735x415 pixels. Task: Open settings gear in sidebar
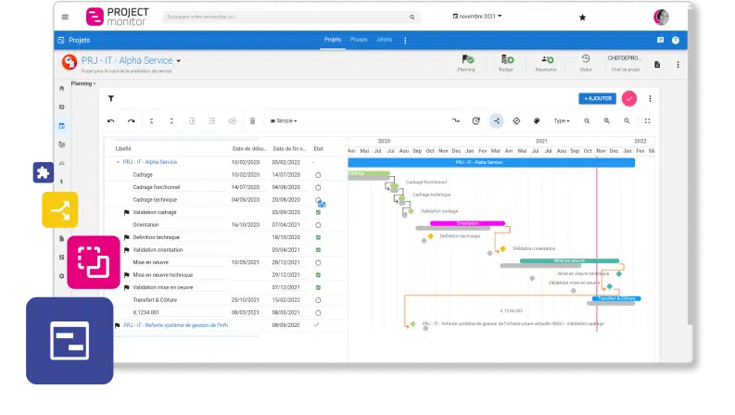click(x=62, y=276)
